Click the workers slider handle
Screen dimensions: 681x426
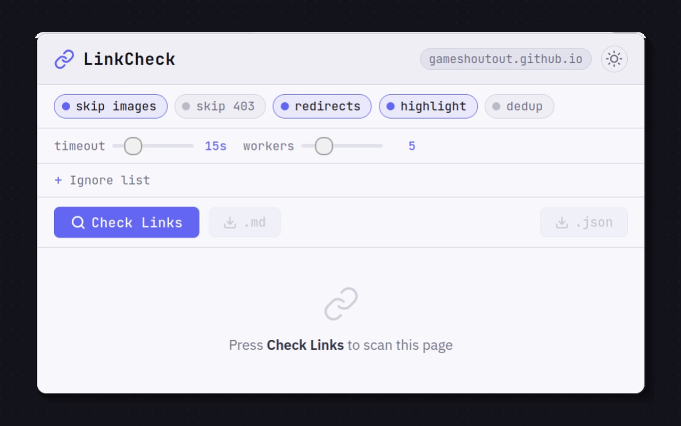pyautogui.click(x=323, y=146)
